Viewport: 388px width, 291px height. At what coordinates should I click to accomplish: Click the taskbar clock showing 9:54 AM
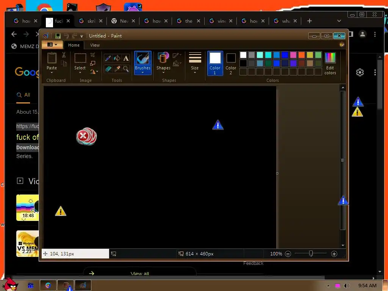point(367,286)
